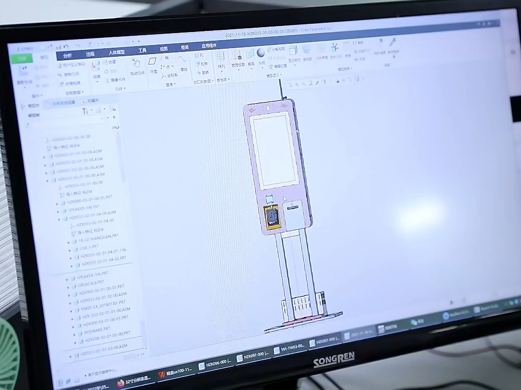521x390 pixels.
Task: Click Save in the Quick Access toolbar
Action: (59, 46)
